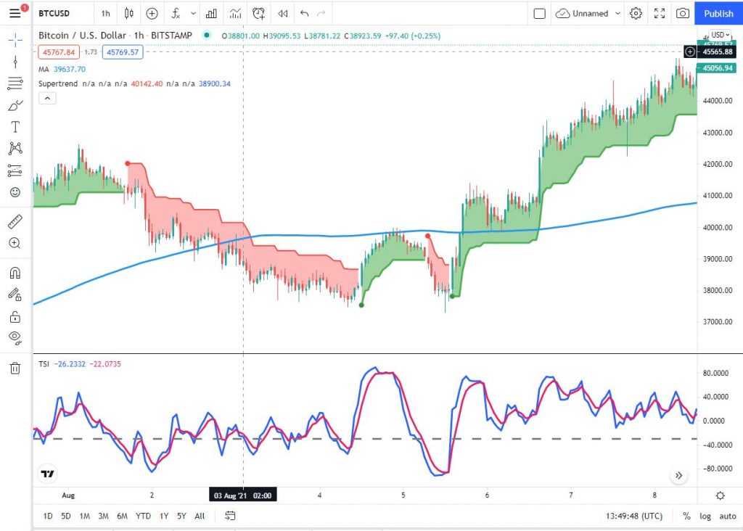Click the blue Publish button
The height and width of the screenshot is (531, 743).
pos(718,13)
